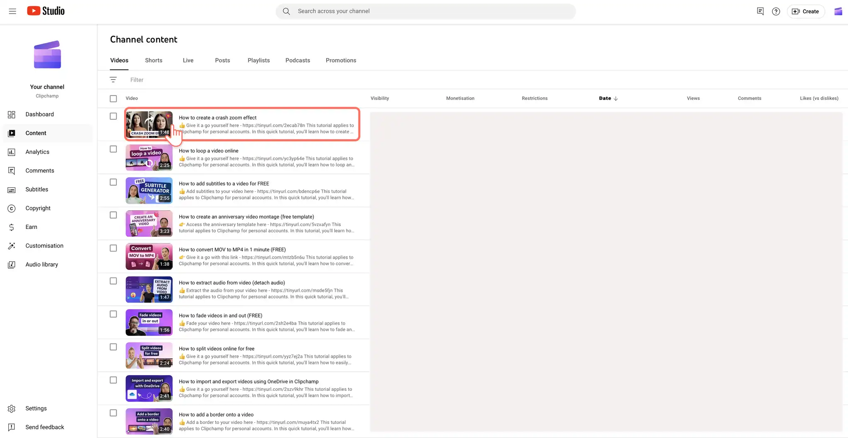848x438 pixels.
Task: Switch to the Live tab
Action: [188, 60]
